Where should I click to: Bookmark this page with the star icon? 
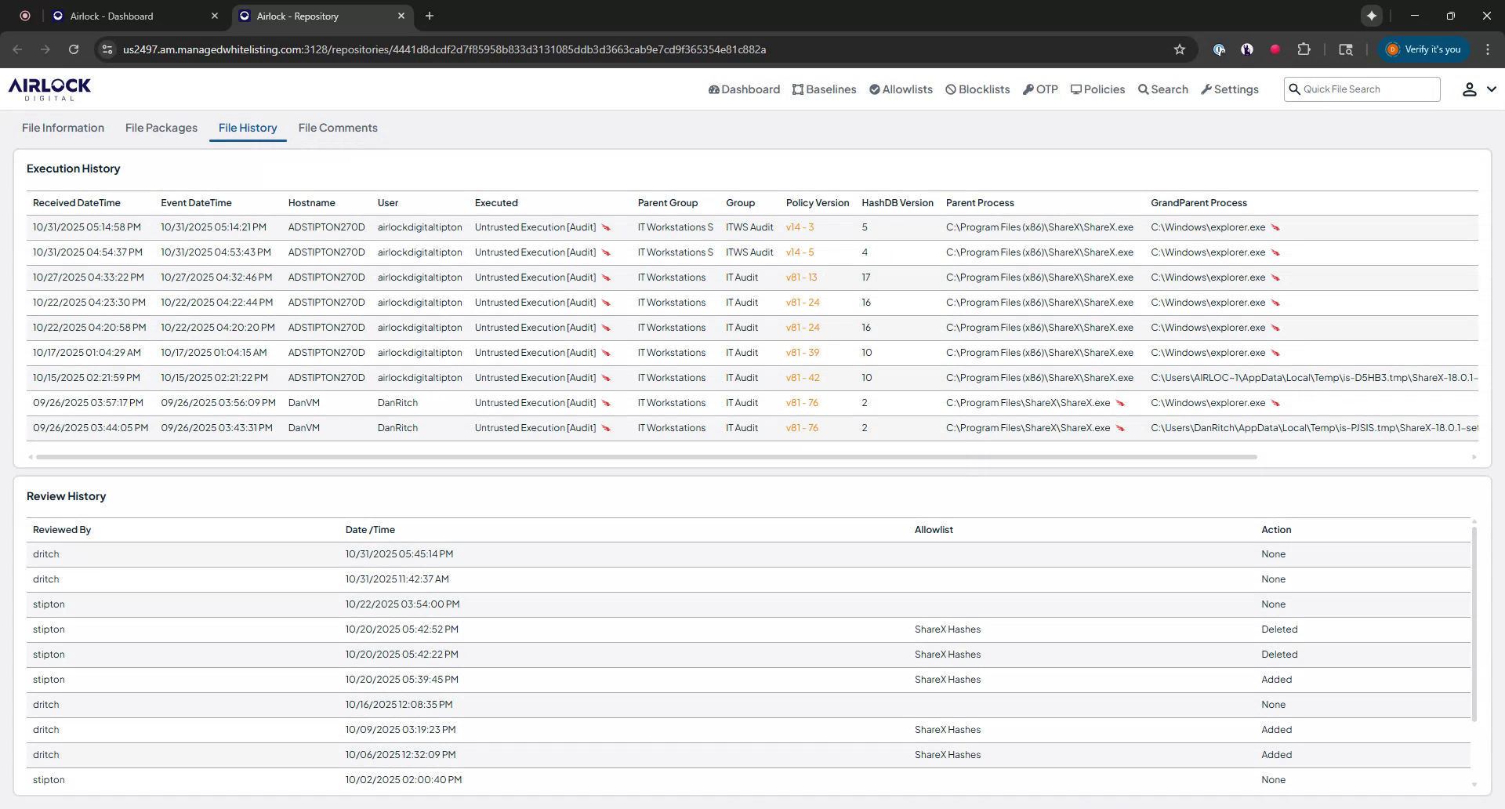coord(1180,49)
